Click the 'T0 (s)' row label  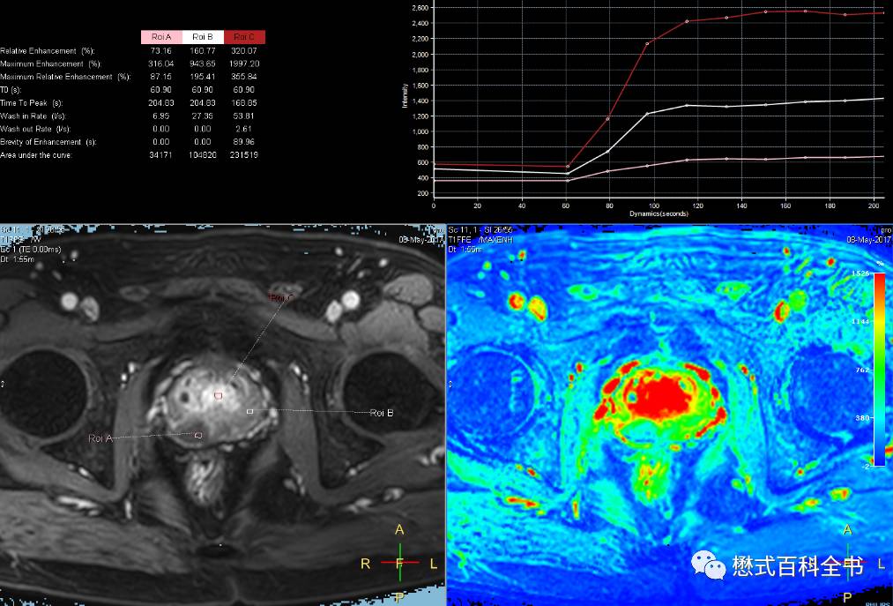(x=12, y=90)
